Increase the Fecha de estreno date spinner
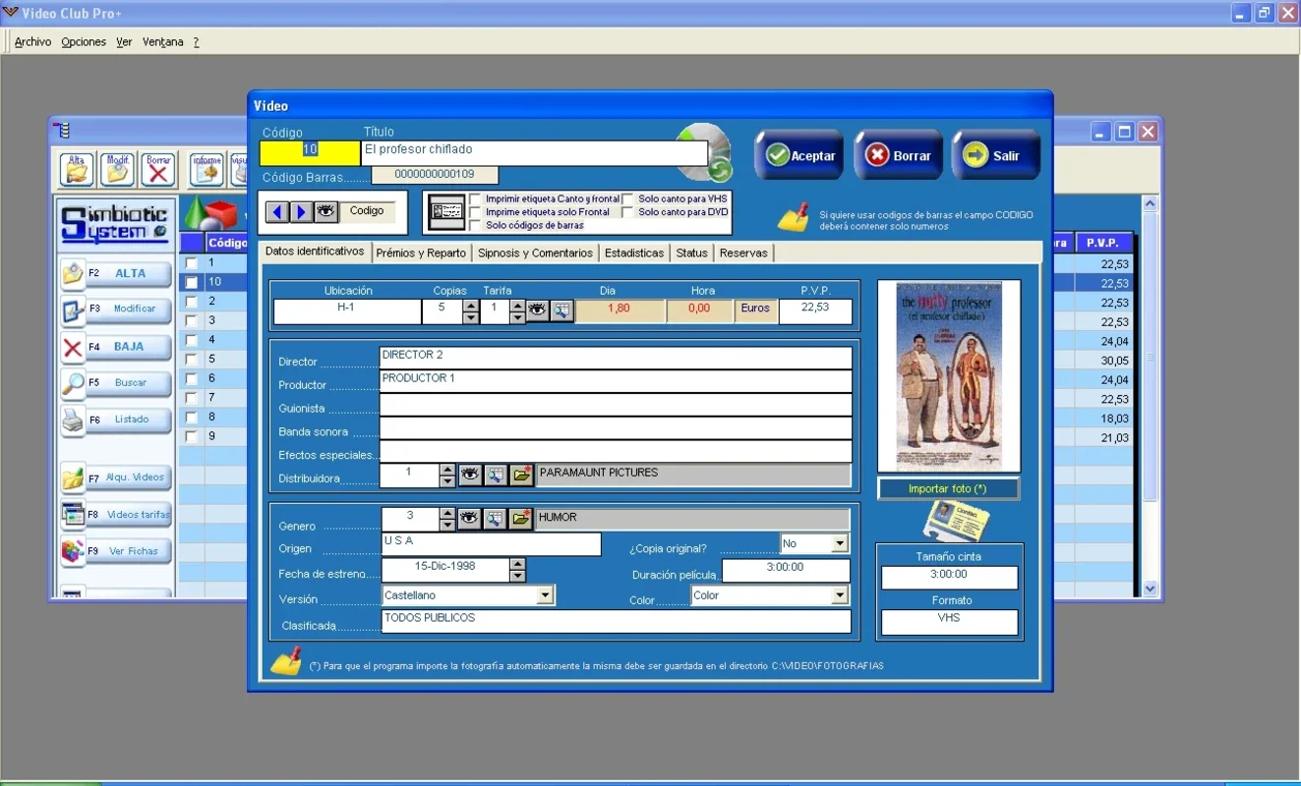This screenshot has width=1301, height=786. point(517,564)
